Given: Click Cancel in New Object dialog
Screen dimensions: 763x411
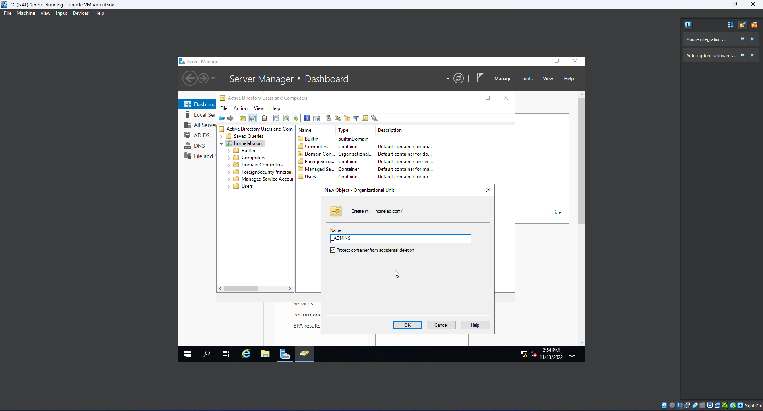Looking at the screenshot, I should click(x=441, y=325).
